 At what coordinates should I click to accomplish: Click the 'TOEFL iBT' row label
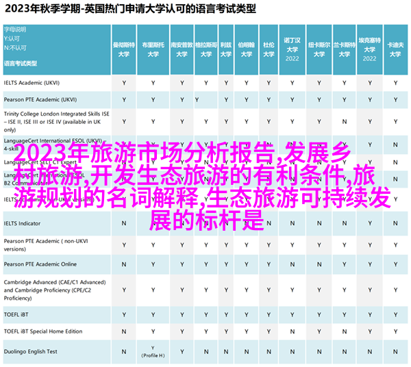tap(16, 314)
